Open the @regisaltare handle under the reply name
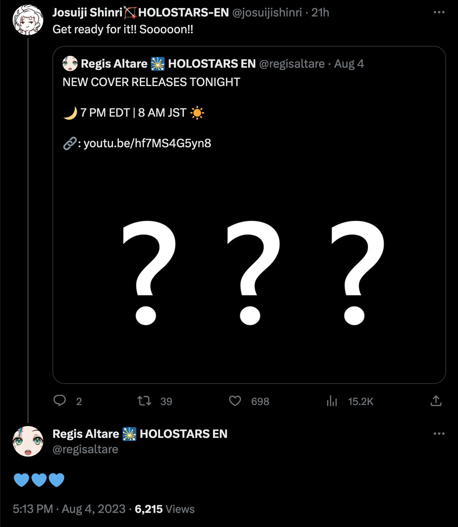 85,449
